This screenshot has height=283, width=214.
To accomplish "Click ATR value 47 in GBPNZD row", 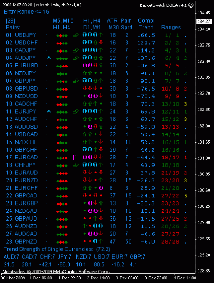I will [112, 241].
